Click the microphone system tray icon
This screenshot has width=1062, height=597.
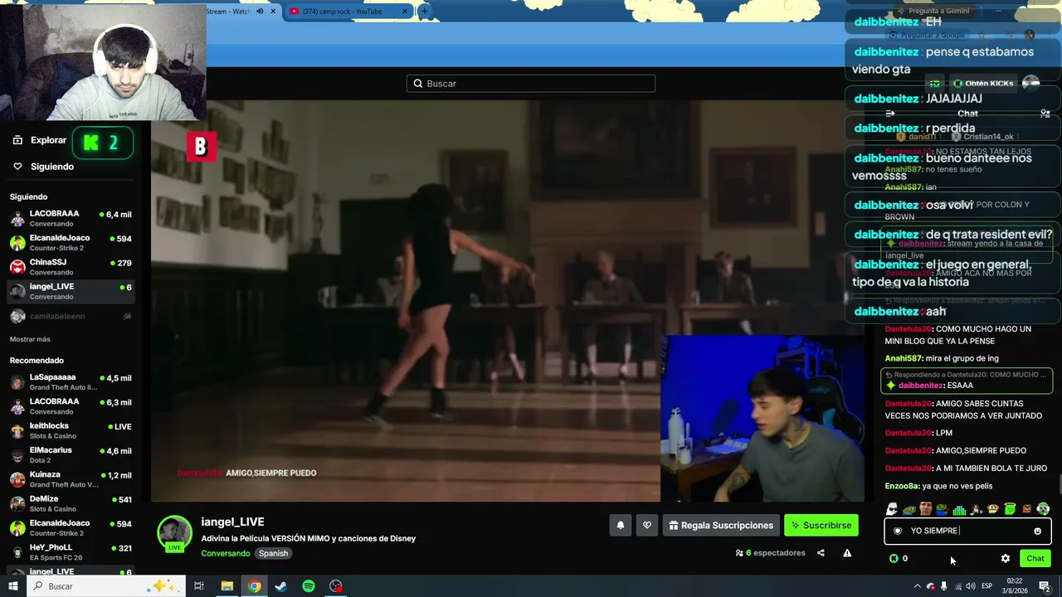(x=944, y=586)
